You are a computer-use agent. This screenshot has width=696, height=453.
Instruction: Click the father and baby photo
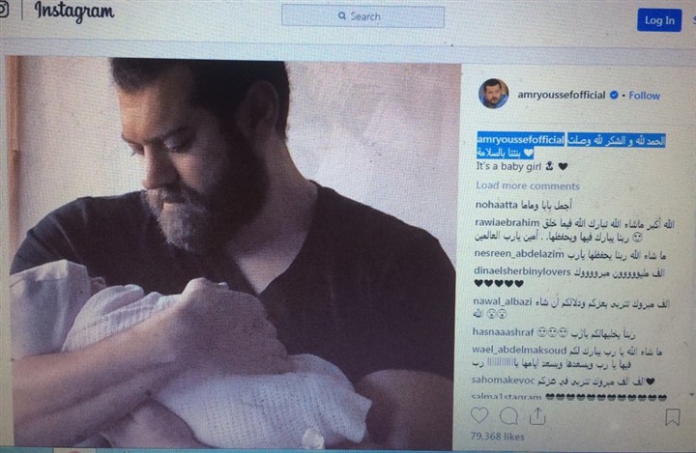pos(233,253)
